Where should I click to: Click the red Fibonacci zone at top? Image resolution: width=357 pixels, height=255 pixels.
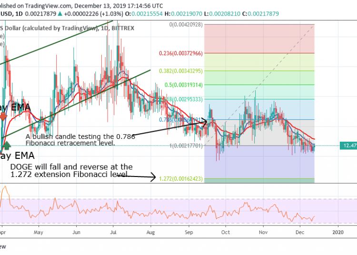[x=259, y=38]
